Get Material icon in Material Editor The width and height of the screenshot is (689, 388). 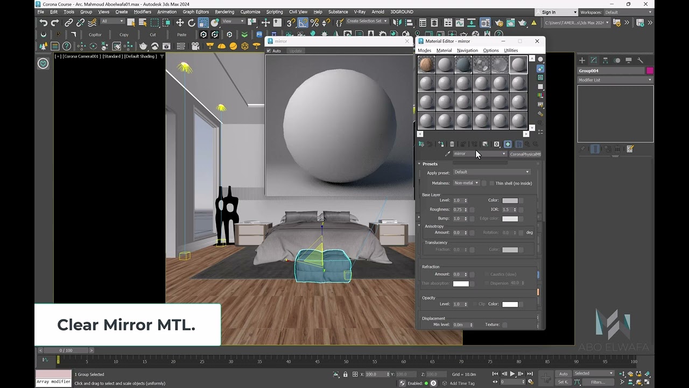tap(421, 144)
